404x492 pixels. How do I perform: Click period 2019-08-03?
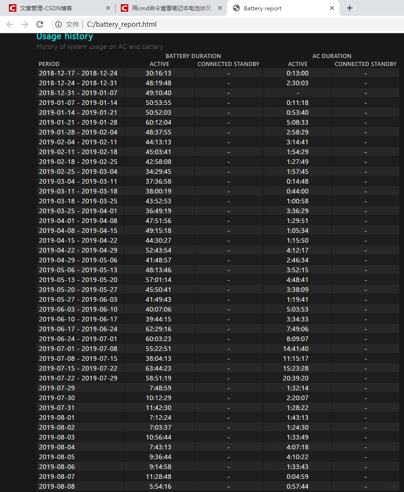(57, 437)
